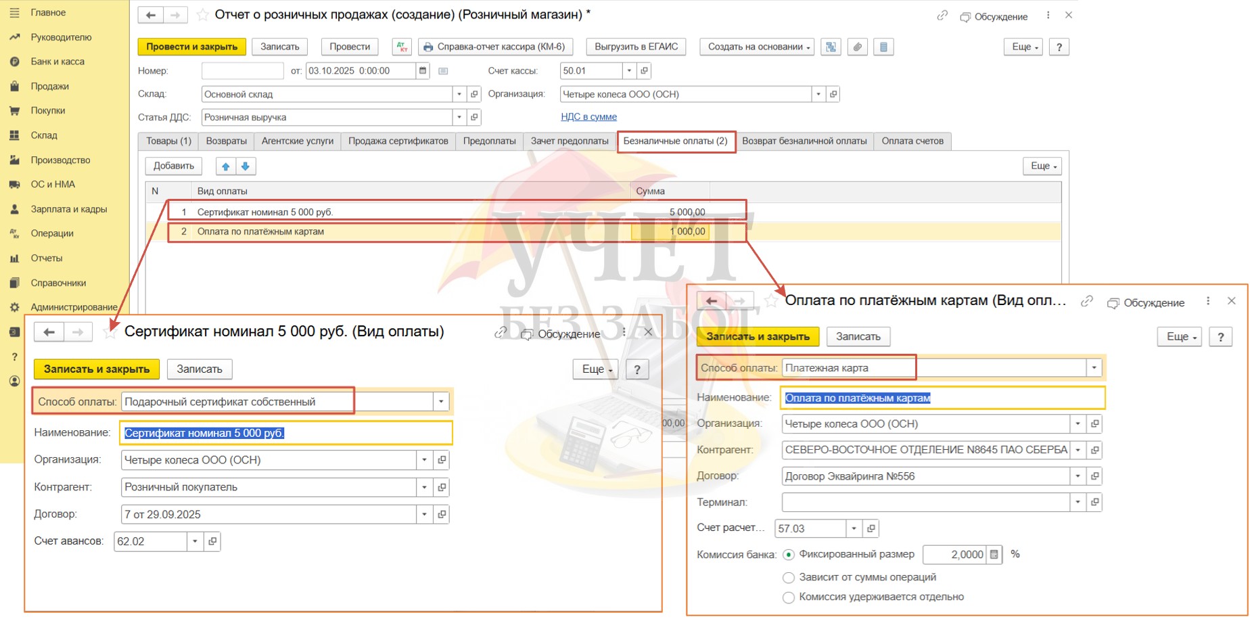This screenshot has width=1250, height=623.
Task: Click Провести и закрыть button
Action: coord(192,47)
